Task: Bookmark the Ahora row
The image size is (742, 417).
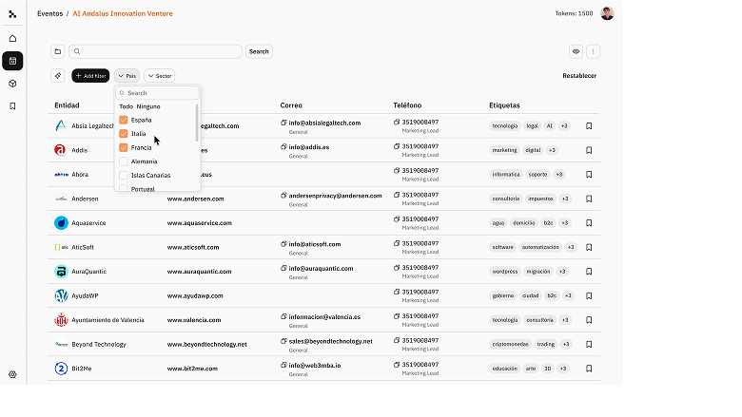Action: coord(589,175)
